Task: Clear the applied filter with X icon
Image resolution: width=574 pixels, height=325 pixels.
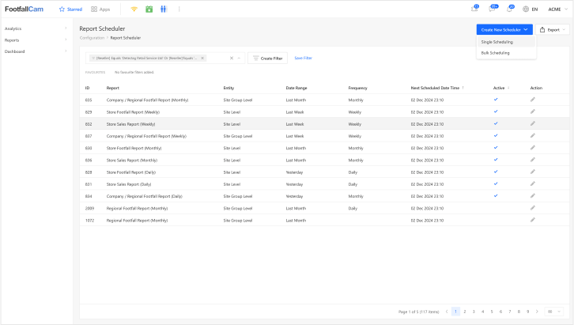Action: click(232, 59)
